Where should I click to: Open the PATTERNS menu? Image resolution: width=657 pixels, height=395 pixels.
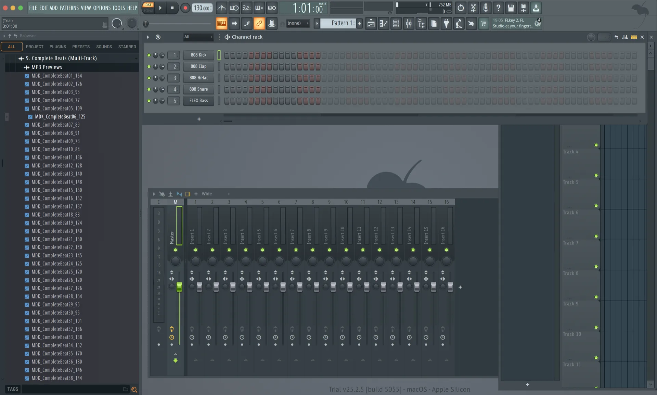69,8
